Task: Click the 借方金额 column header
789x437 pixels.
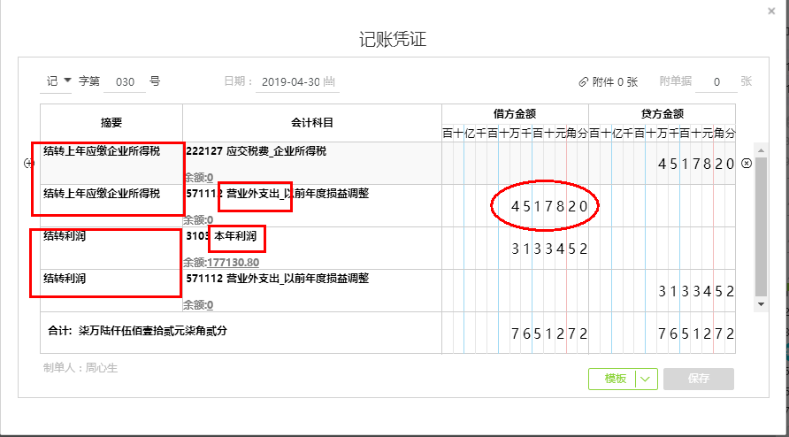Action: [x=515, y=114]
